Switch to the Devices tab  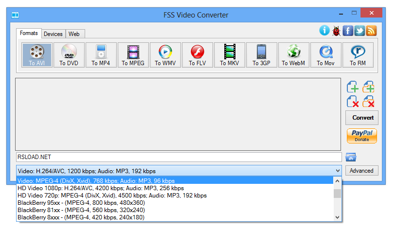(53, 34)
